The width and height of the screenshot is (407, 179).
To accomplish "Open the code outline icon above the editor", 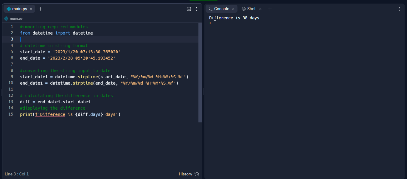I will 189,9.
